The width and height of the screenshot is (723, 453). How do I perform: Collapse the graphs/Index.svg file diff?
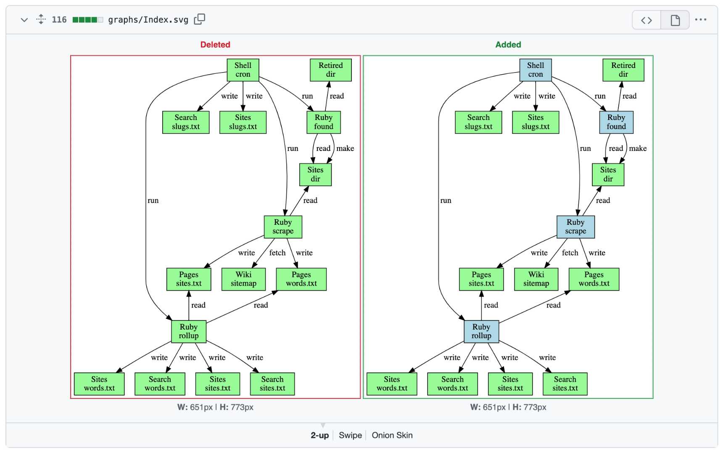pos(24,20)
